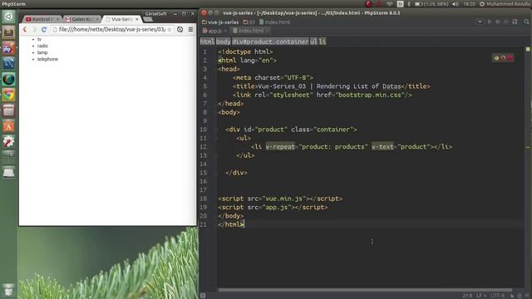Collapse the ul code fold on line 11
Viewport: 532px width, 299px height.
216,139
